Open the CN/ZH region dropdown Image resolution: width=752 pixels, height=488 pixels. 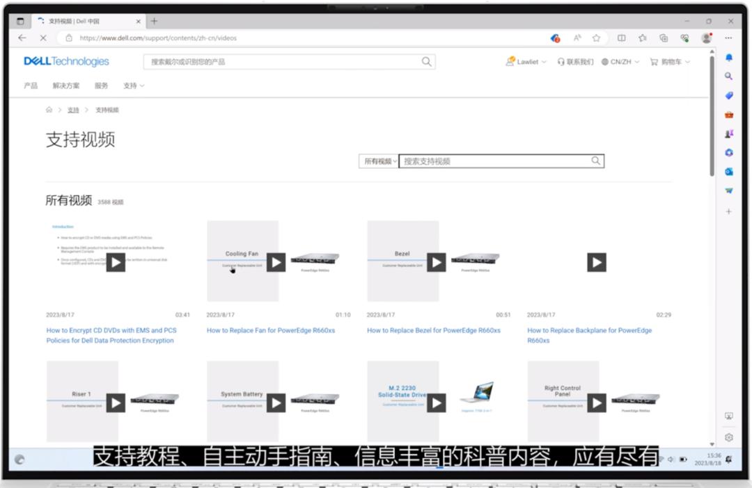coord(620,62)
